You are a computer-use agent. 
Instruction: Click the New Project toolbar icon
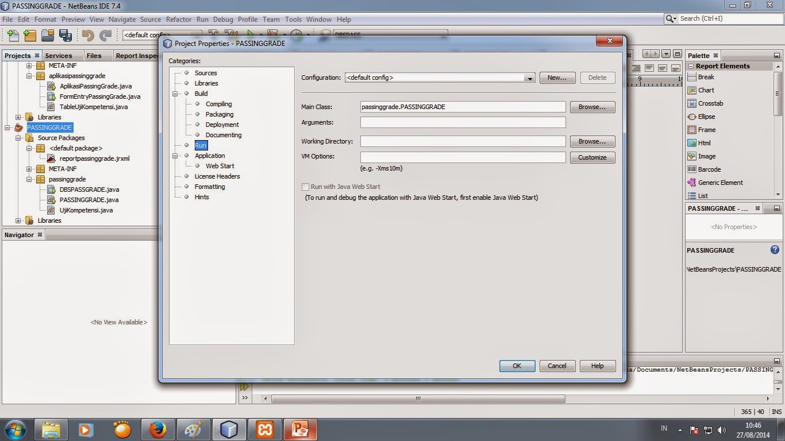(30, 35)
